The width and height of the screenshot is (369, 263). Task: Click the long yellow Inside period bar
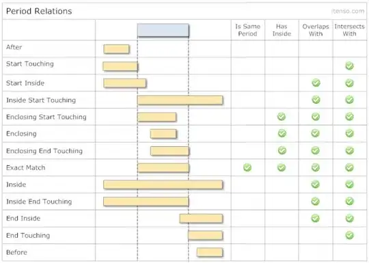(163, 184)
